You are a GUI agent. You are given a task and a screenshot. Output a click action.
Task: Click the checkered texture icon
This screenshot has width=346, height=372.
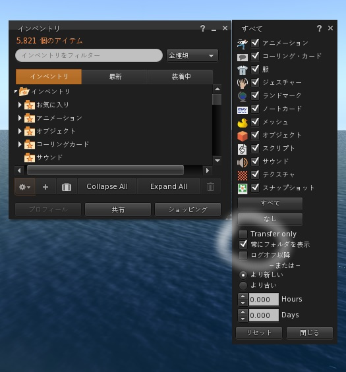243,176
